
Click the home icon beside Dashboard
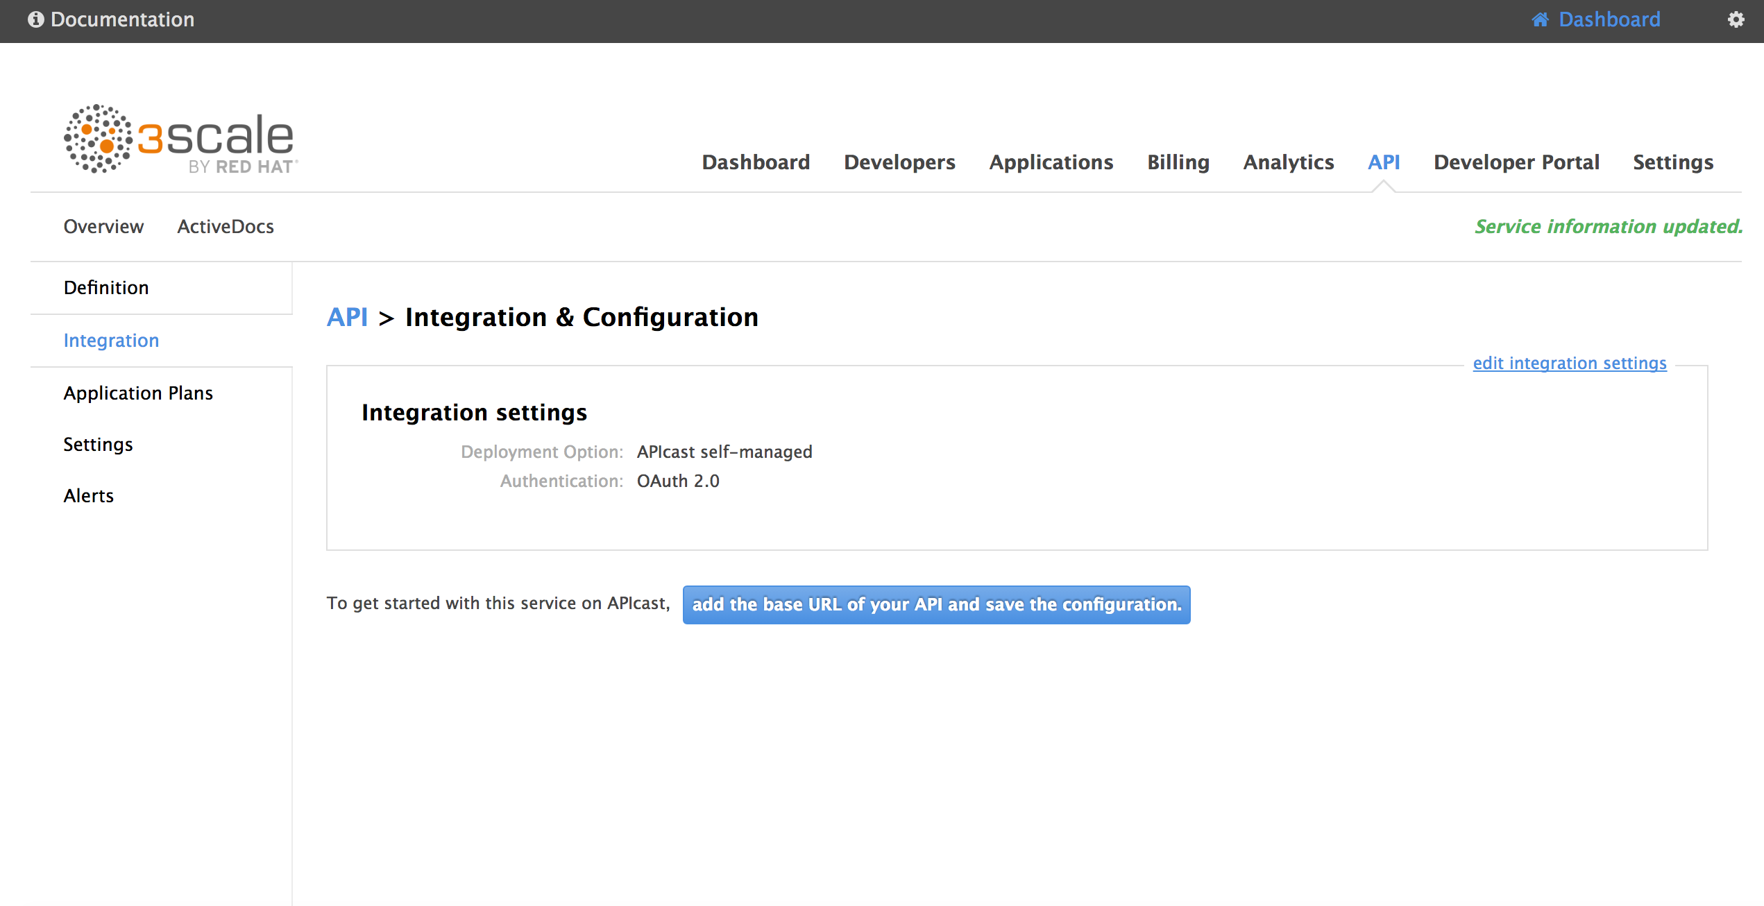(x=1540, y=19)
